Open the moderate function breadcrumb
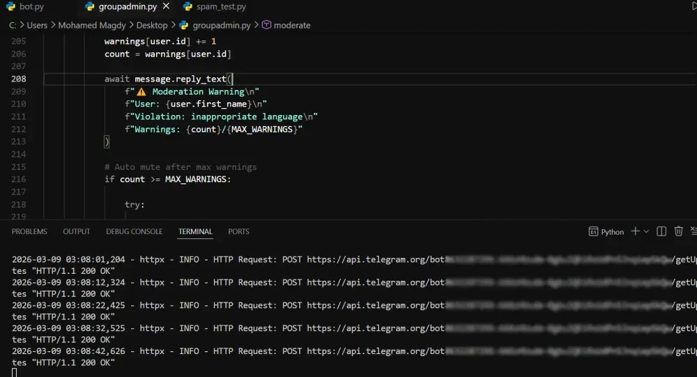The height and width of the screenshot is (377, 697). coord(292,25)
